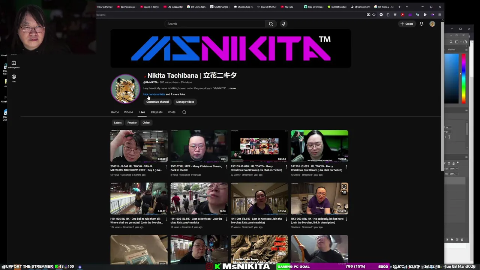Switch to the DJI Osmo Nano browser tab
Viewport: 480px width, 270px height.
196,7
